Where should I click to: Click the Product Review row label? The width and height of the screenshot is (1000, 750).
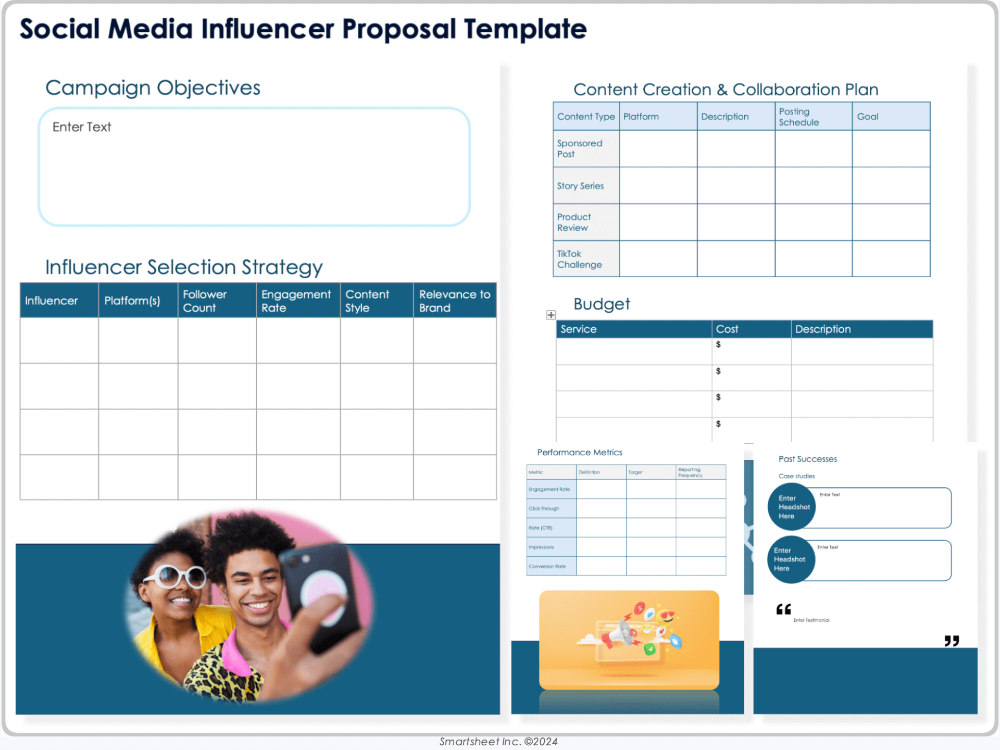(x=586, y=222)
